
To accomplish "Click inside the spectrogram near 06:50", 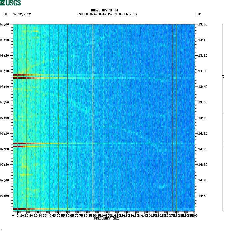I will [104, 102].
